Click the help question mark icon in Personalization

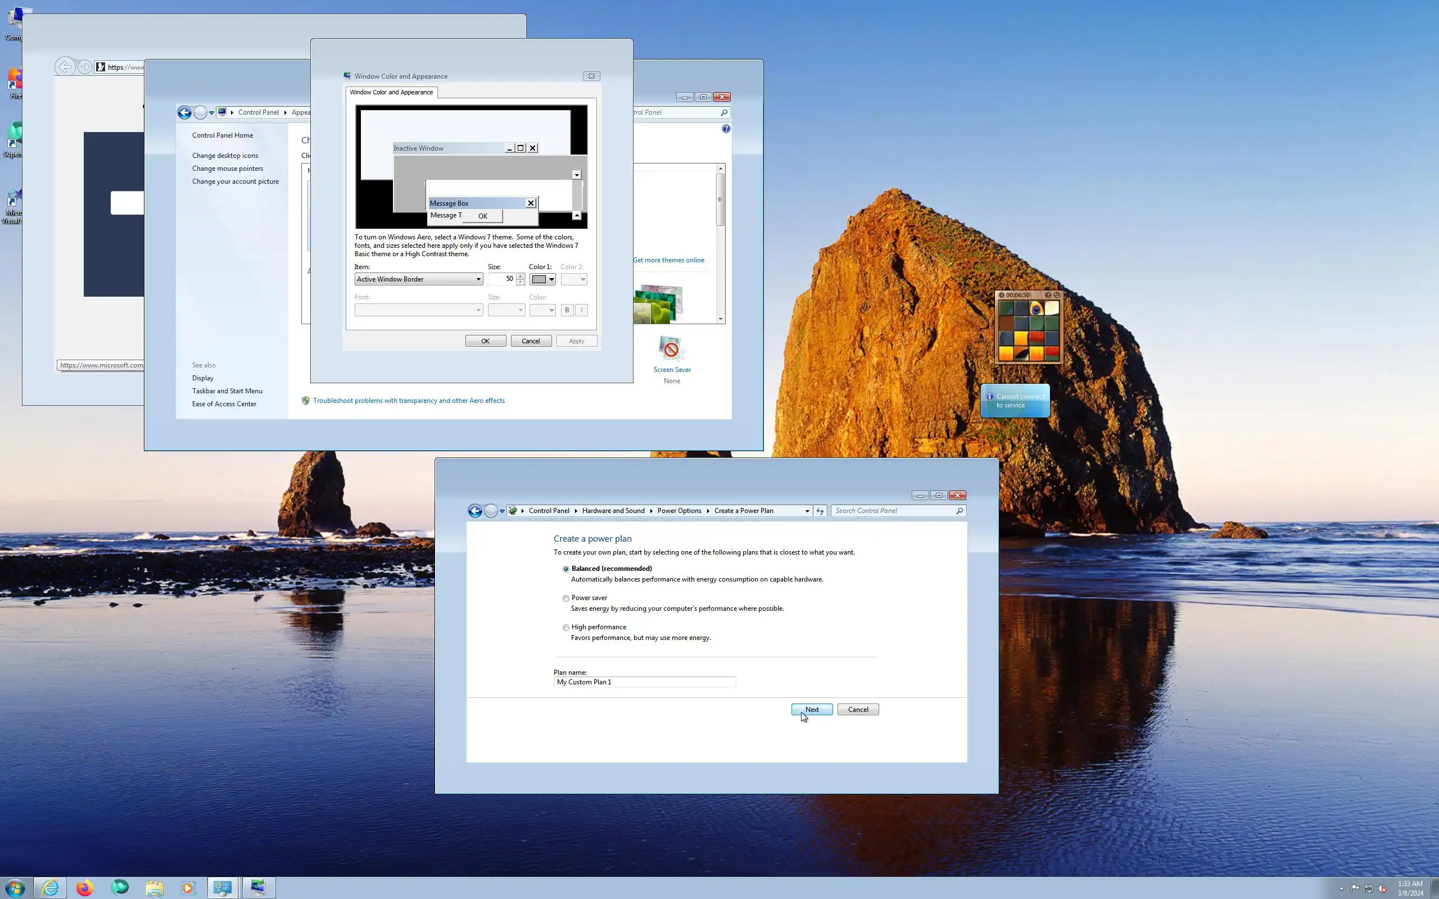726,129
